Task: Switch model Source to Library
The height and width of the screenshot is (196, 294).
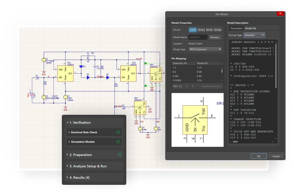Action: pyautogui.click(x=201, y=30)
